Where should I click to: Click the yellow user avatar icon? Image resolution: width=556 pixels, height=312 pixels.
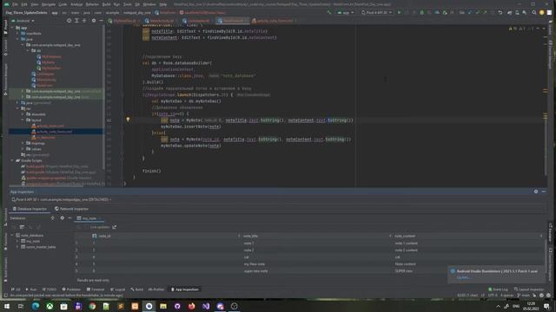[541, 12]
